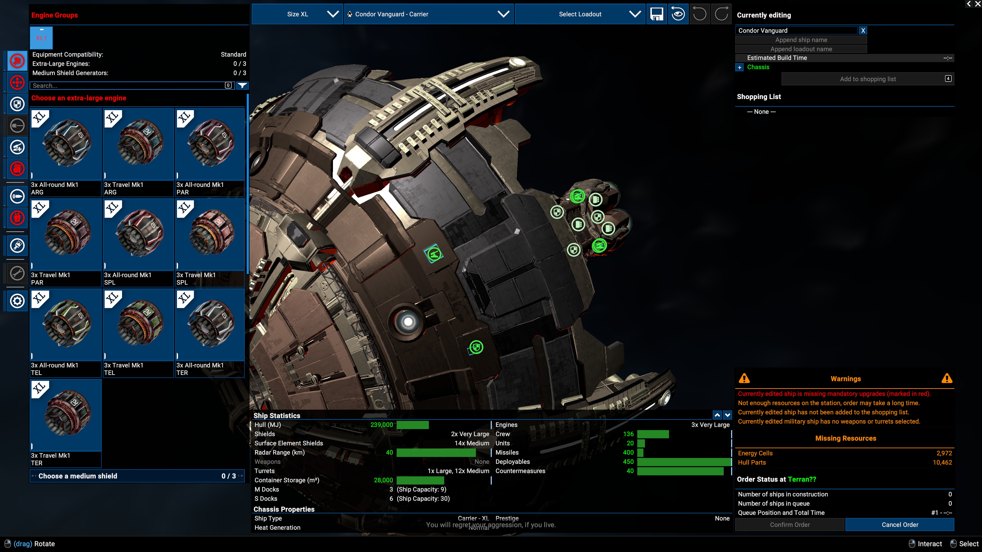Open the Size XL dropdown
Viewport: 982px width, 552px height.
point(297,14)
